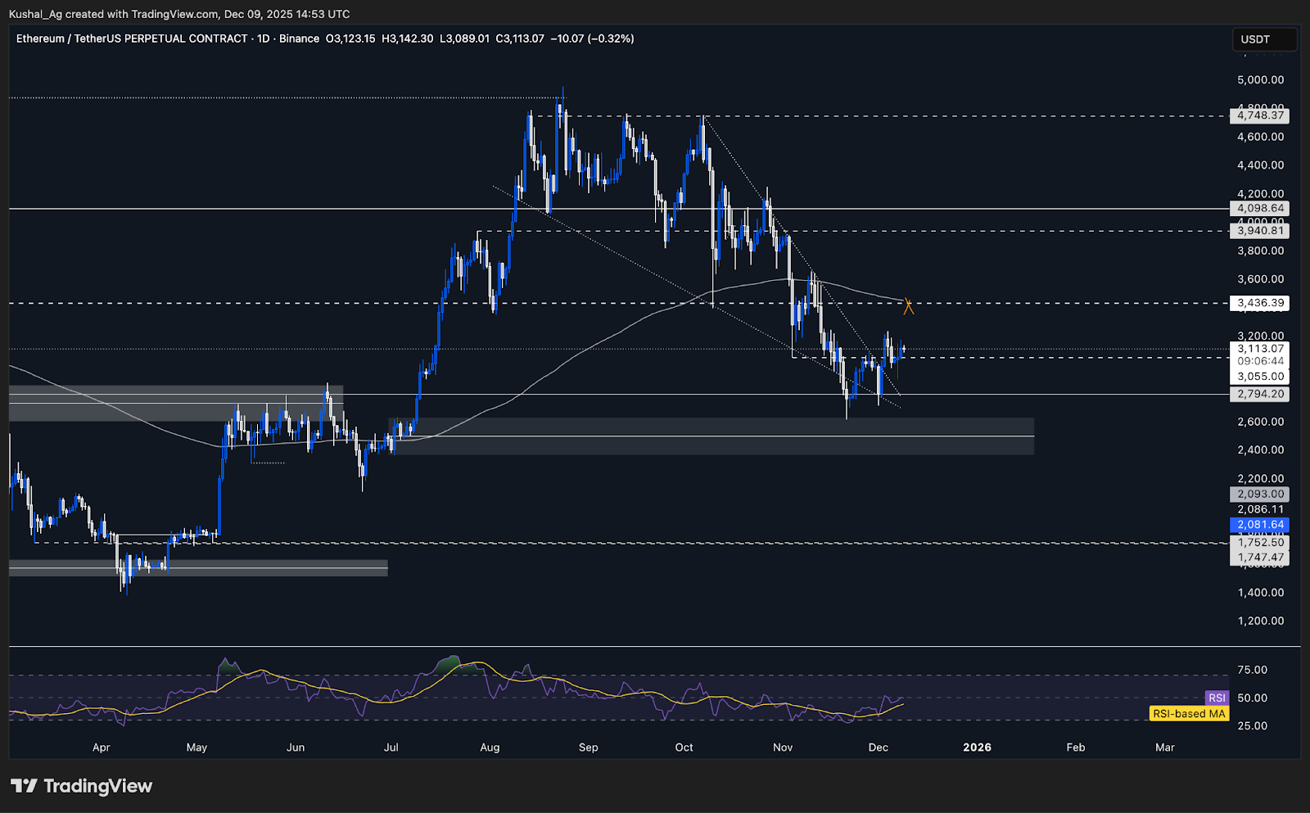Select the 4,748.37 resistance price label
This screenshot has width=1310, height=813.
click(1261, 116)
